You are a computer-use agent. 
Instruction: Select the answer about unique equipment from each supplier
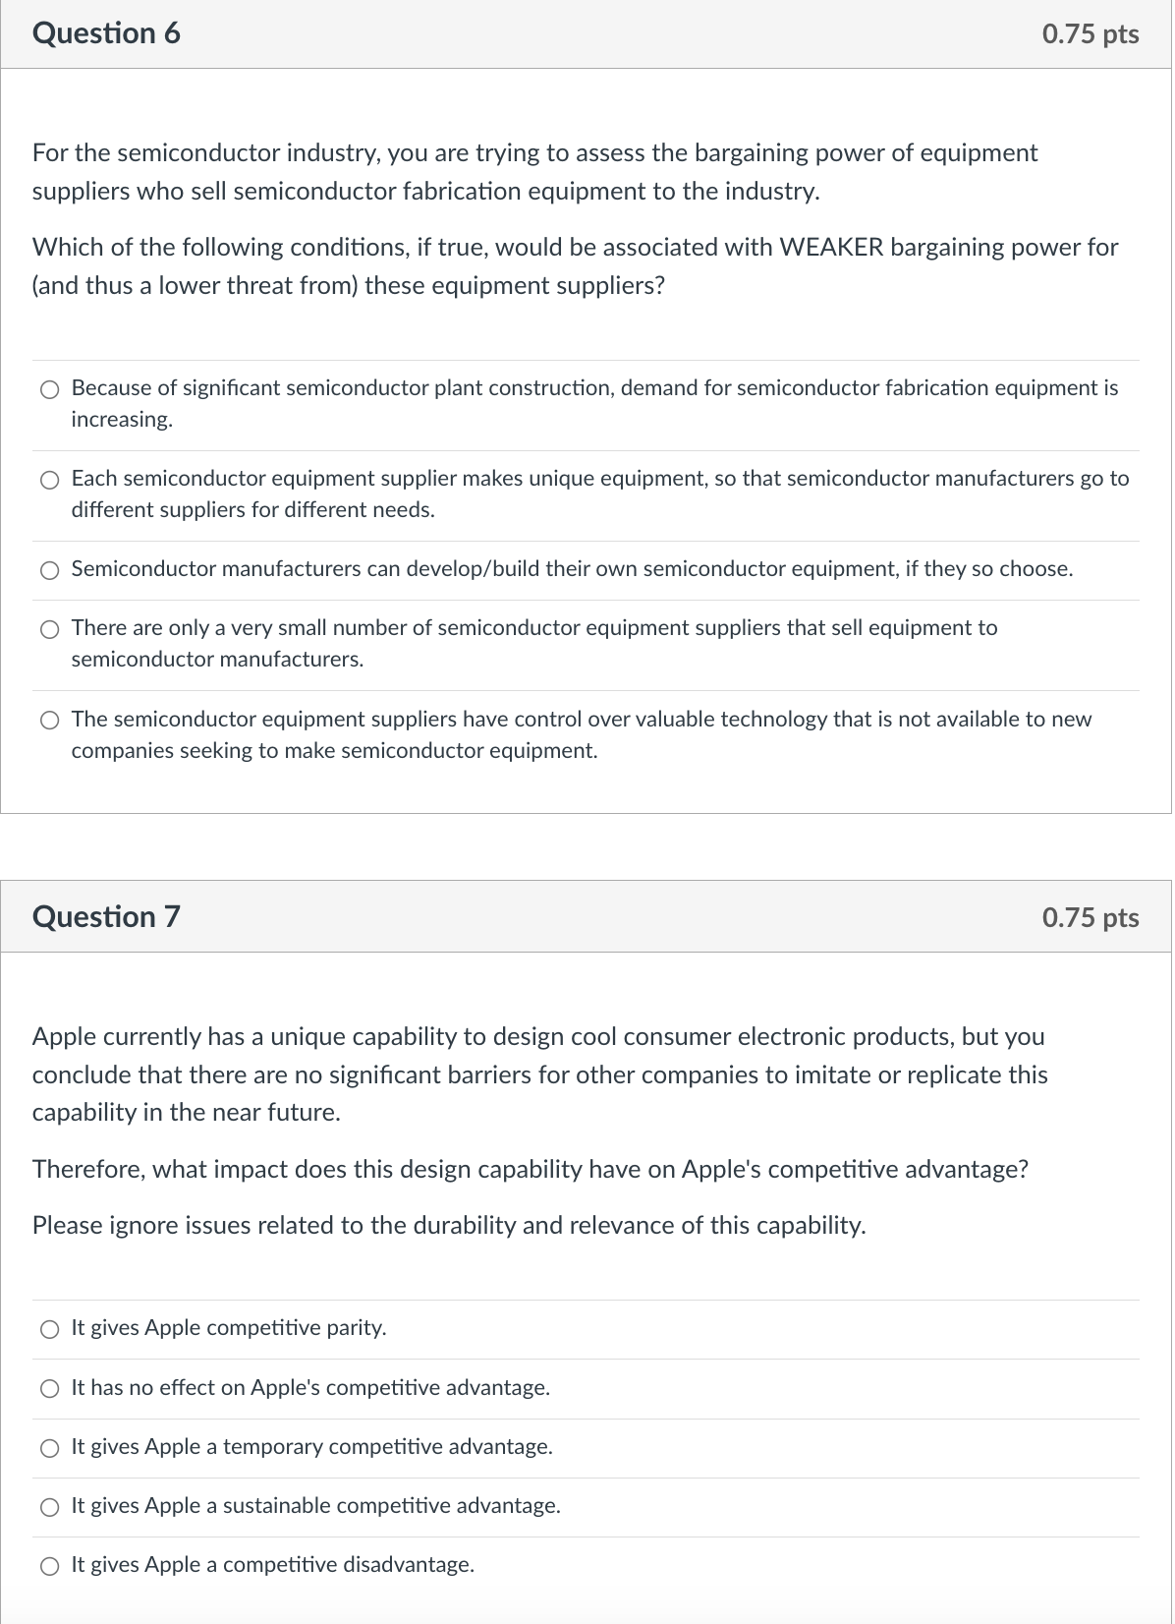coord(49,480)
